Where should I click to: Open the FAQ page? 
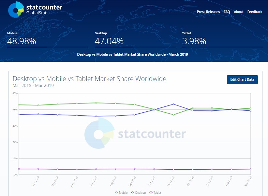227,12
